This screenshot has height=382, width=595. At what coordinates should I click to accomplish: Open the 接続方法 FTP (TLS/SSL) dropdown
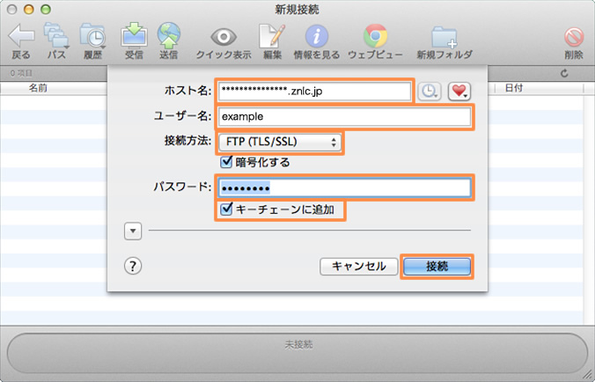[x=280, y=143]
